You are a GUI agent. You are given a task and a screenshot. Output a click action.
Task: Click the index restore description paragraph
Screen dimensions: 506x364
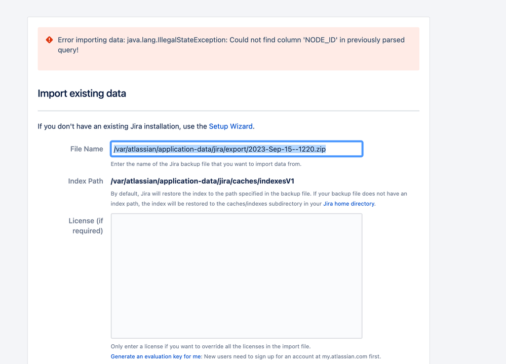pos(259,198)
